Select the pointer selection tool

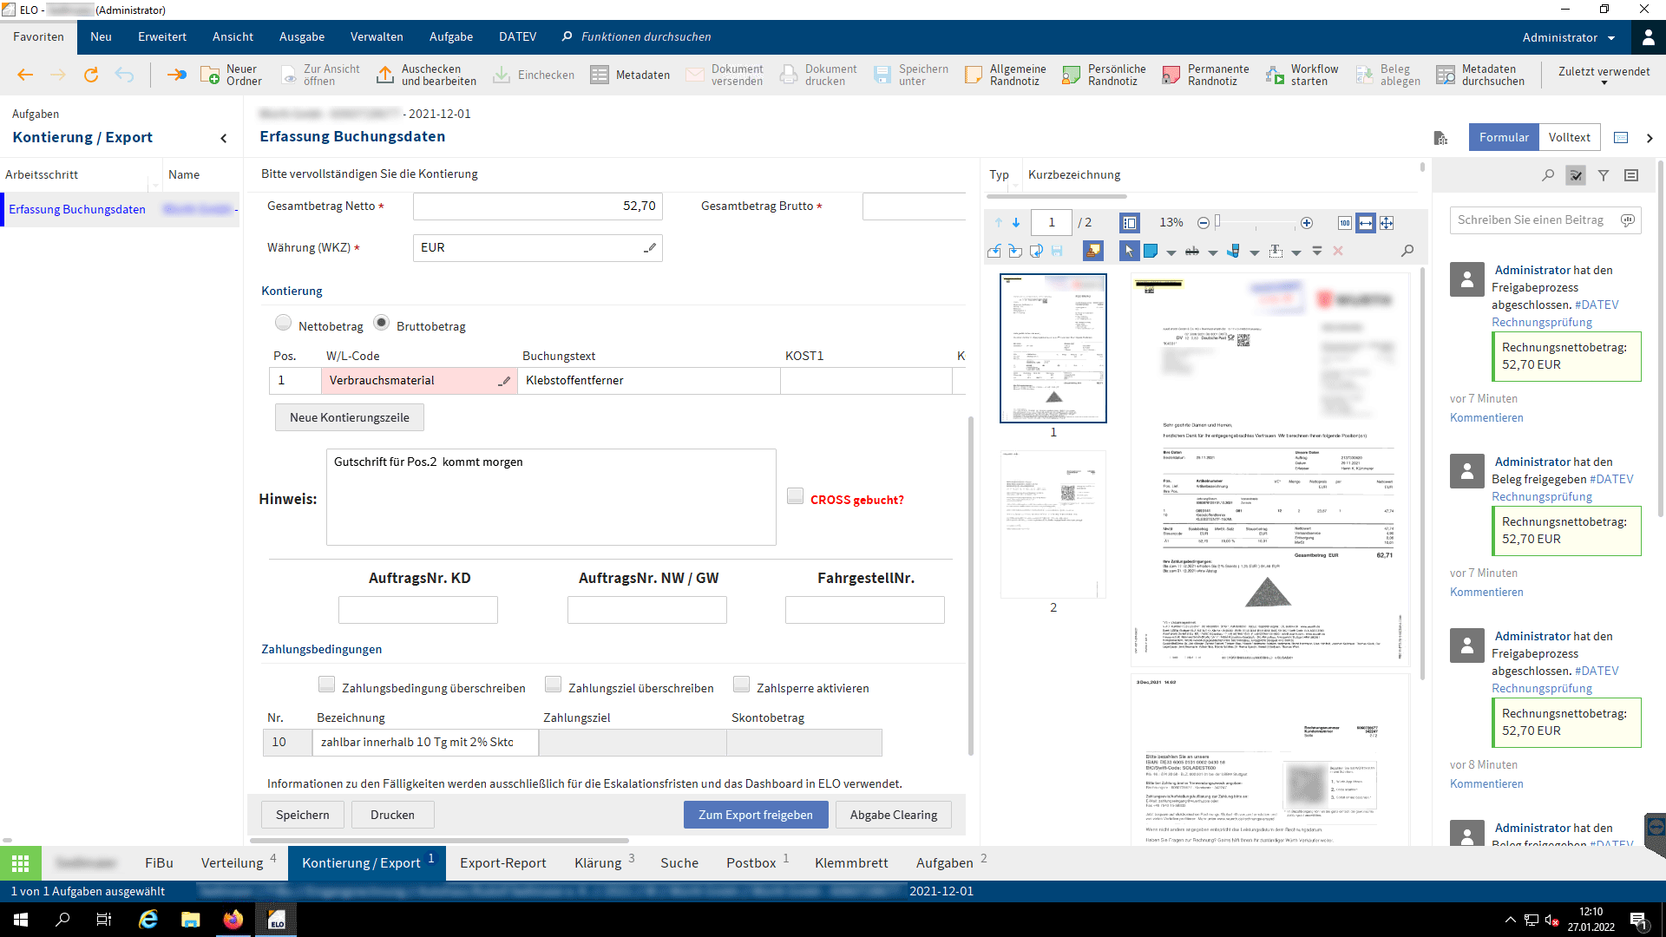click(x=1129, y=251)
